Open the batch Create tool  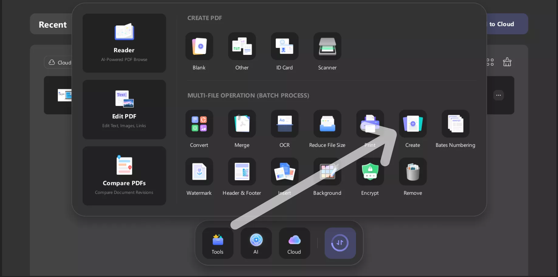click(413, 124)
